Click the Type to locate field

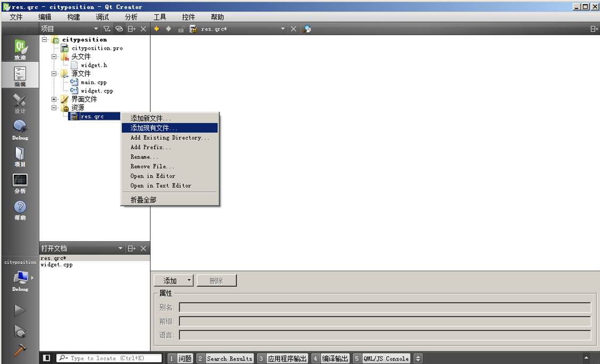(x=110, y=358)
